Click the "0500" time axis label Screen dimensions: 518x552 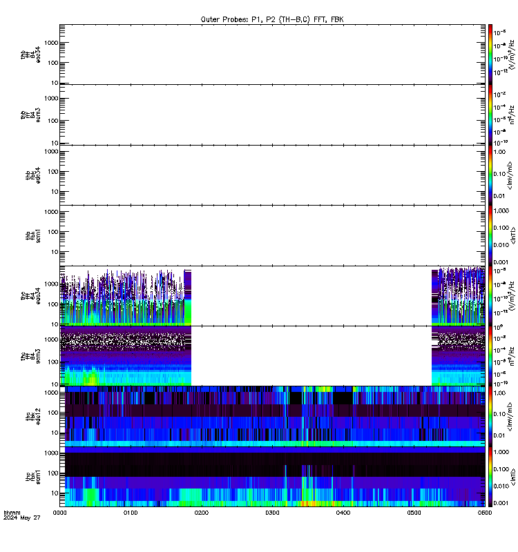point(414,513)
